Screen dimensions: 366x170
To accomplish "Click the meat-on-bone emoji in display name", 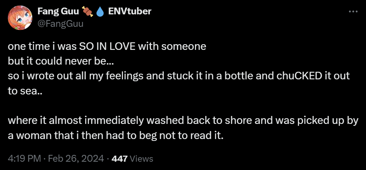I will 87,11.
